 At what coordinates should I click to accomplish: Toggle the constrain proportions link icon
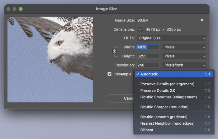114,52
